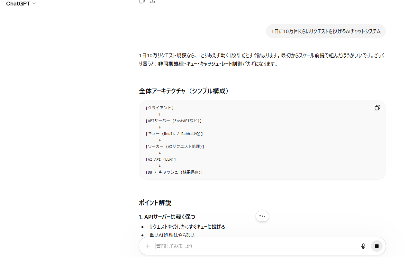Click the bullet リクエストを受けたらすぐキューに投げる

tap(187, 227)
